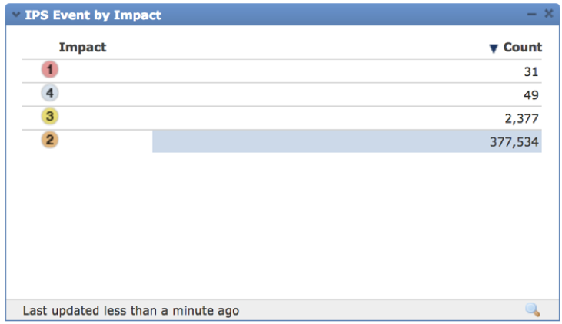This screenshot has width=562, height=324.
Task: Click the yellow impact level 3 icon
Action: [50, 117]
